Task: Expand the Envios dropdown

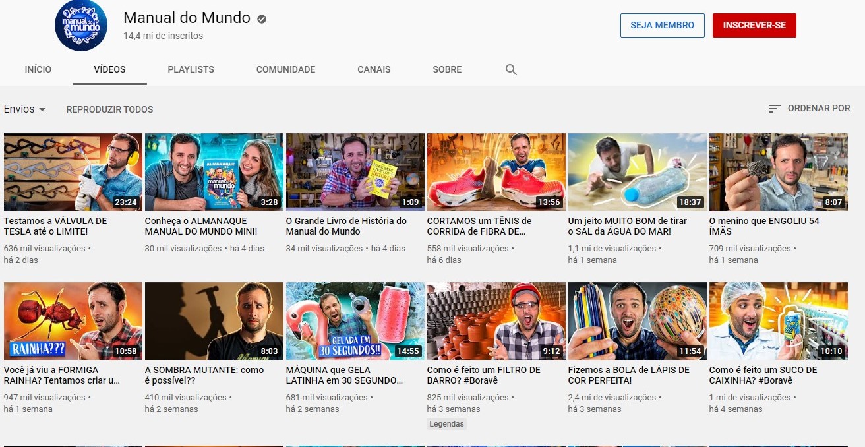Action: 24,109
